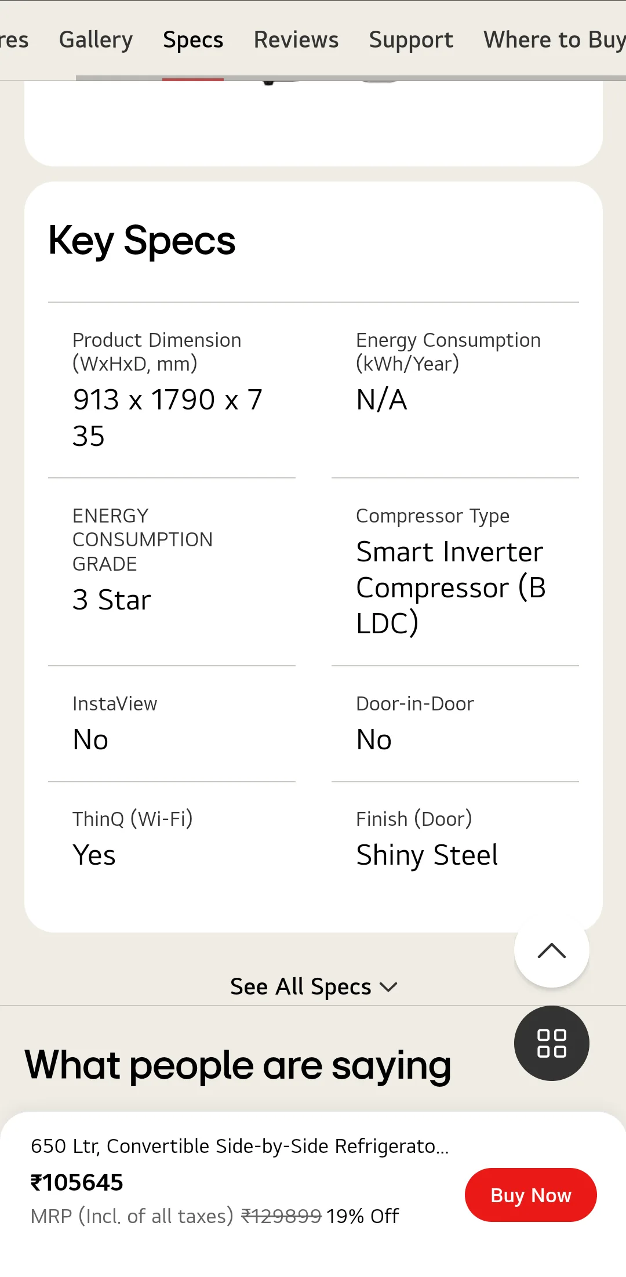626x1277 pixels.
Task: Tap the ₹105645 price text
Action: coord(77,1182)
